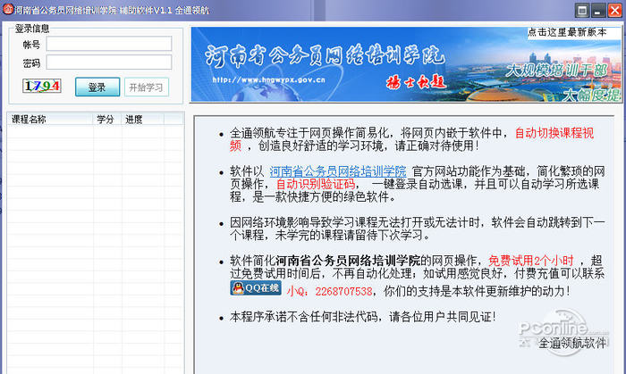The width and height of the screenshot is (626, 374).
Task: Minimize the window using title bar button
Action: 598,11
